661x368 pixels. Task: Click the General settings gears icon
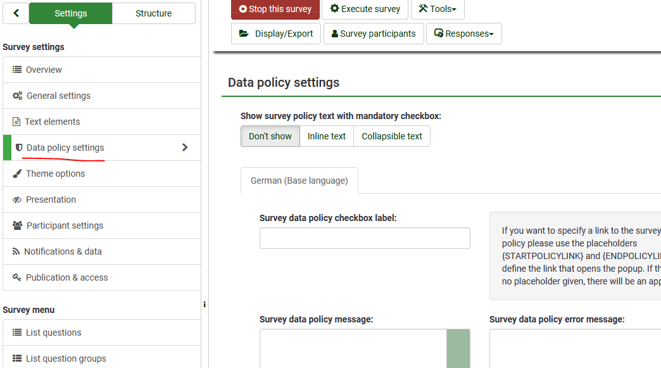[x=18, y=96]
